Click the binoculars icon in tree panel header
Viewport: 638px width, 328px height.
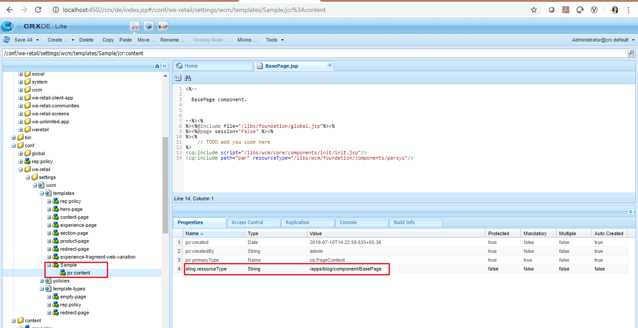(x=157, y=66)
